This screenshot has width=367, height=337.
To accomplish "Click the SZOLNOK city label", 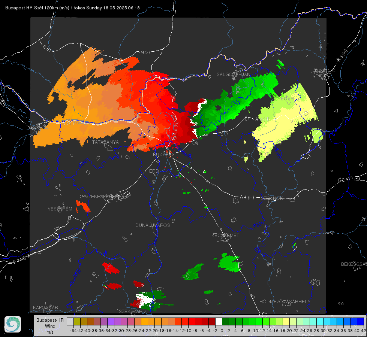I will tap(272, 198).
